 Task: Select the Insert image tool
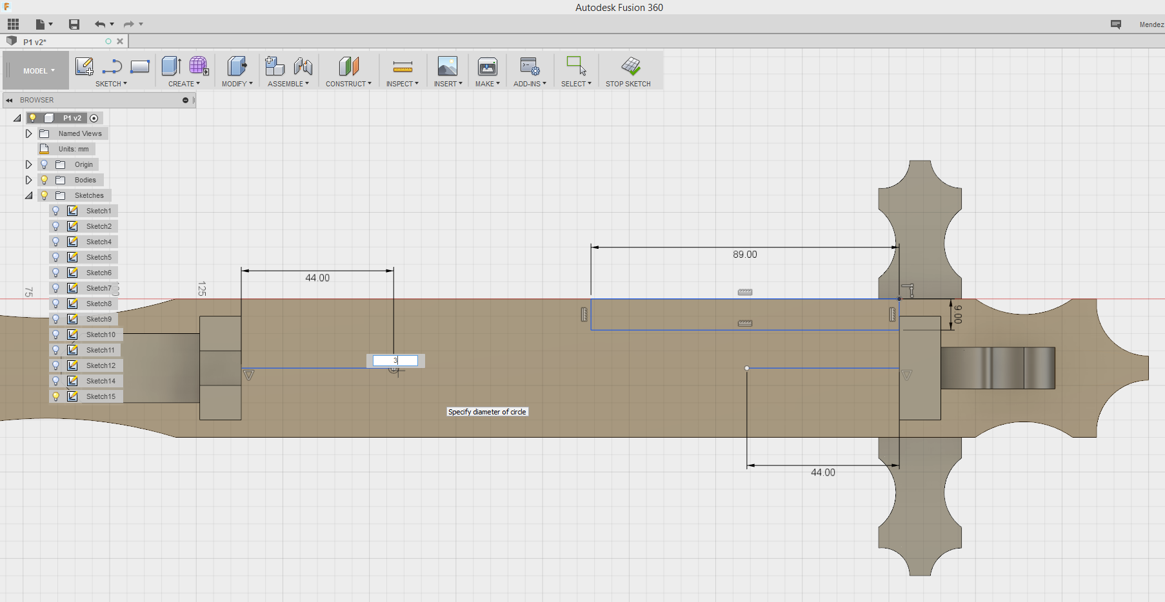coord(448,66)
